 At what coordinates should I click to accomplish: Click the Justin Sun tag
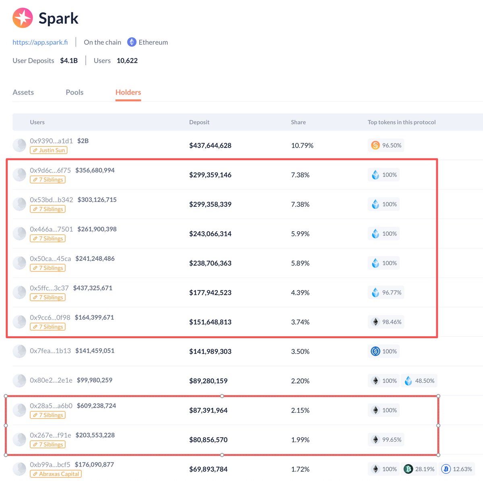(49, 150)
